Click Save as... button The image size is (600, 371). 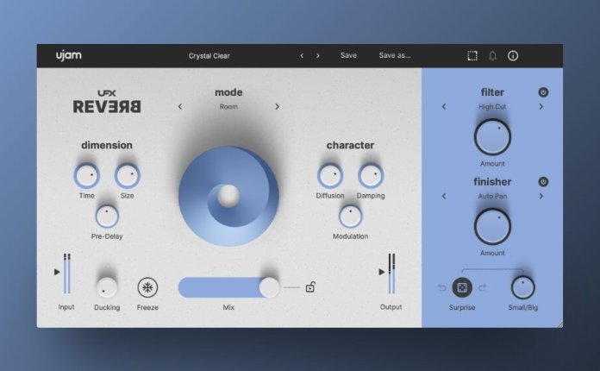(395, 55)
